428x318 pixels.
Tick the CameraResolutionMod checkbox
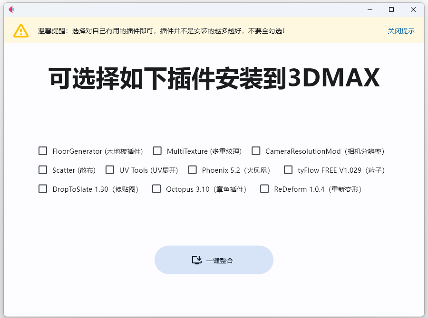point(256,150)
